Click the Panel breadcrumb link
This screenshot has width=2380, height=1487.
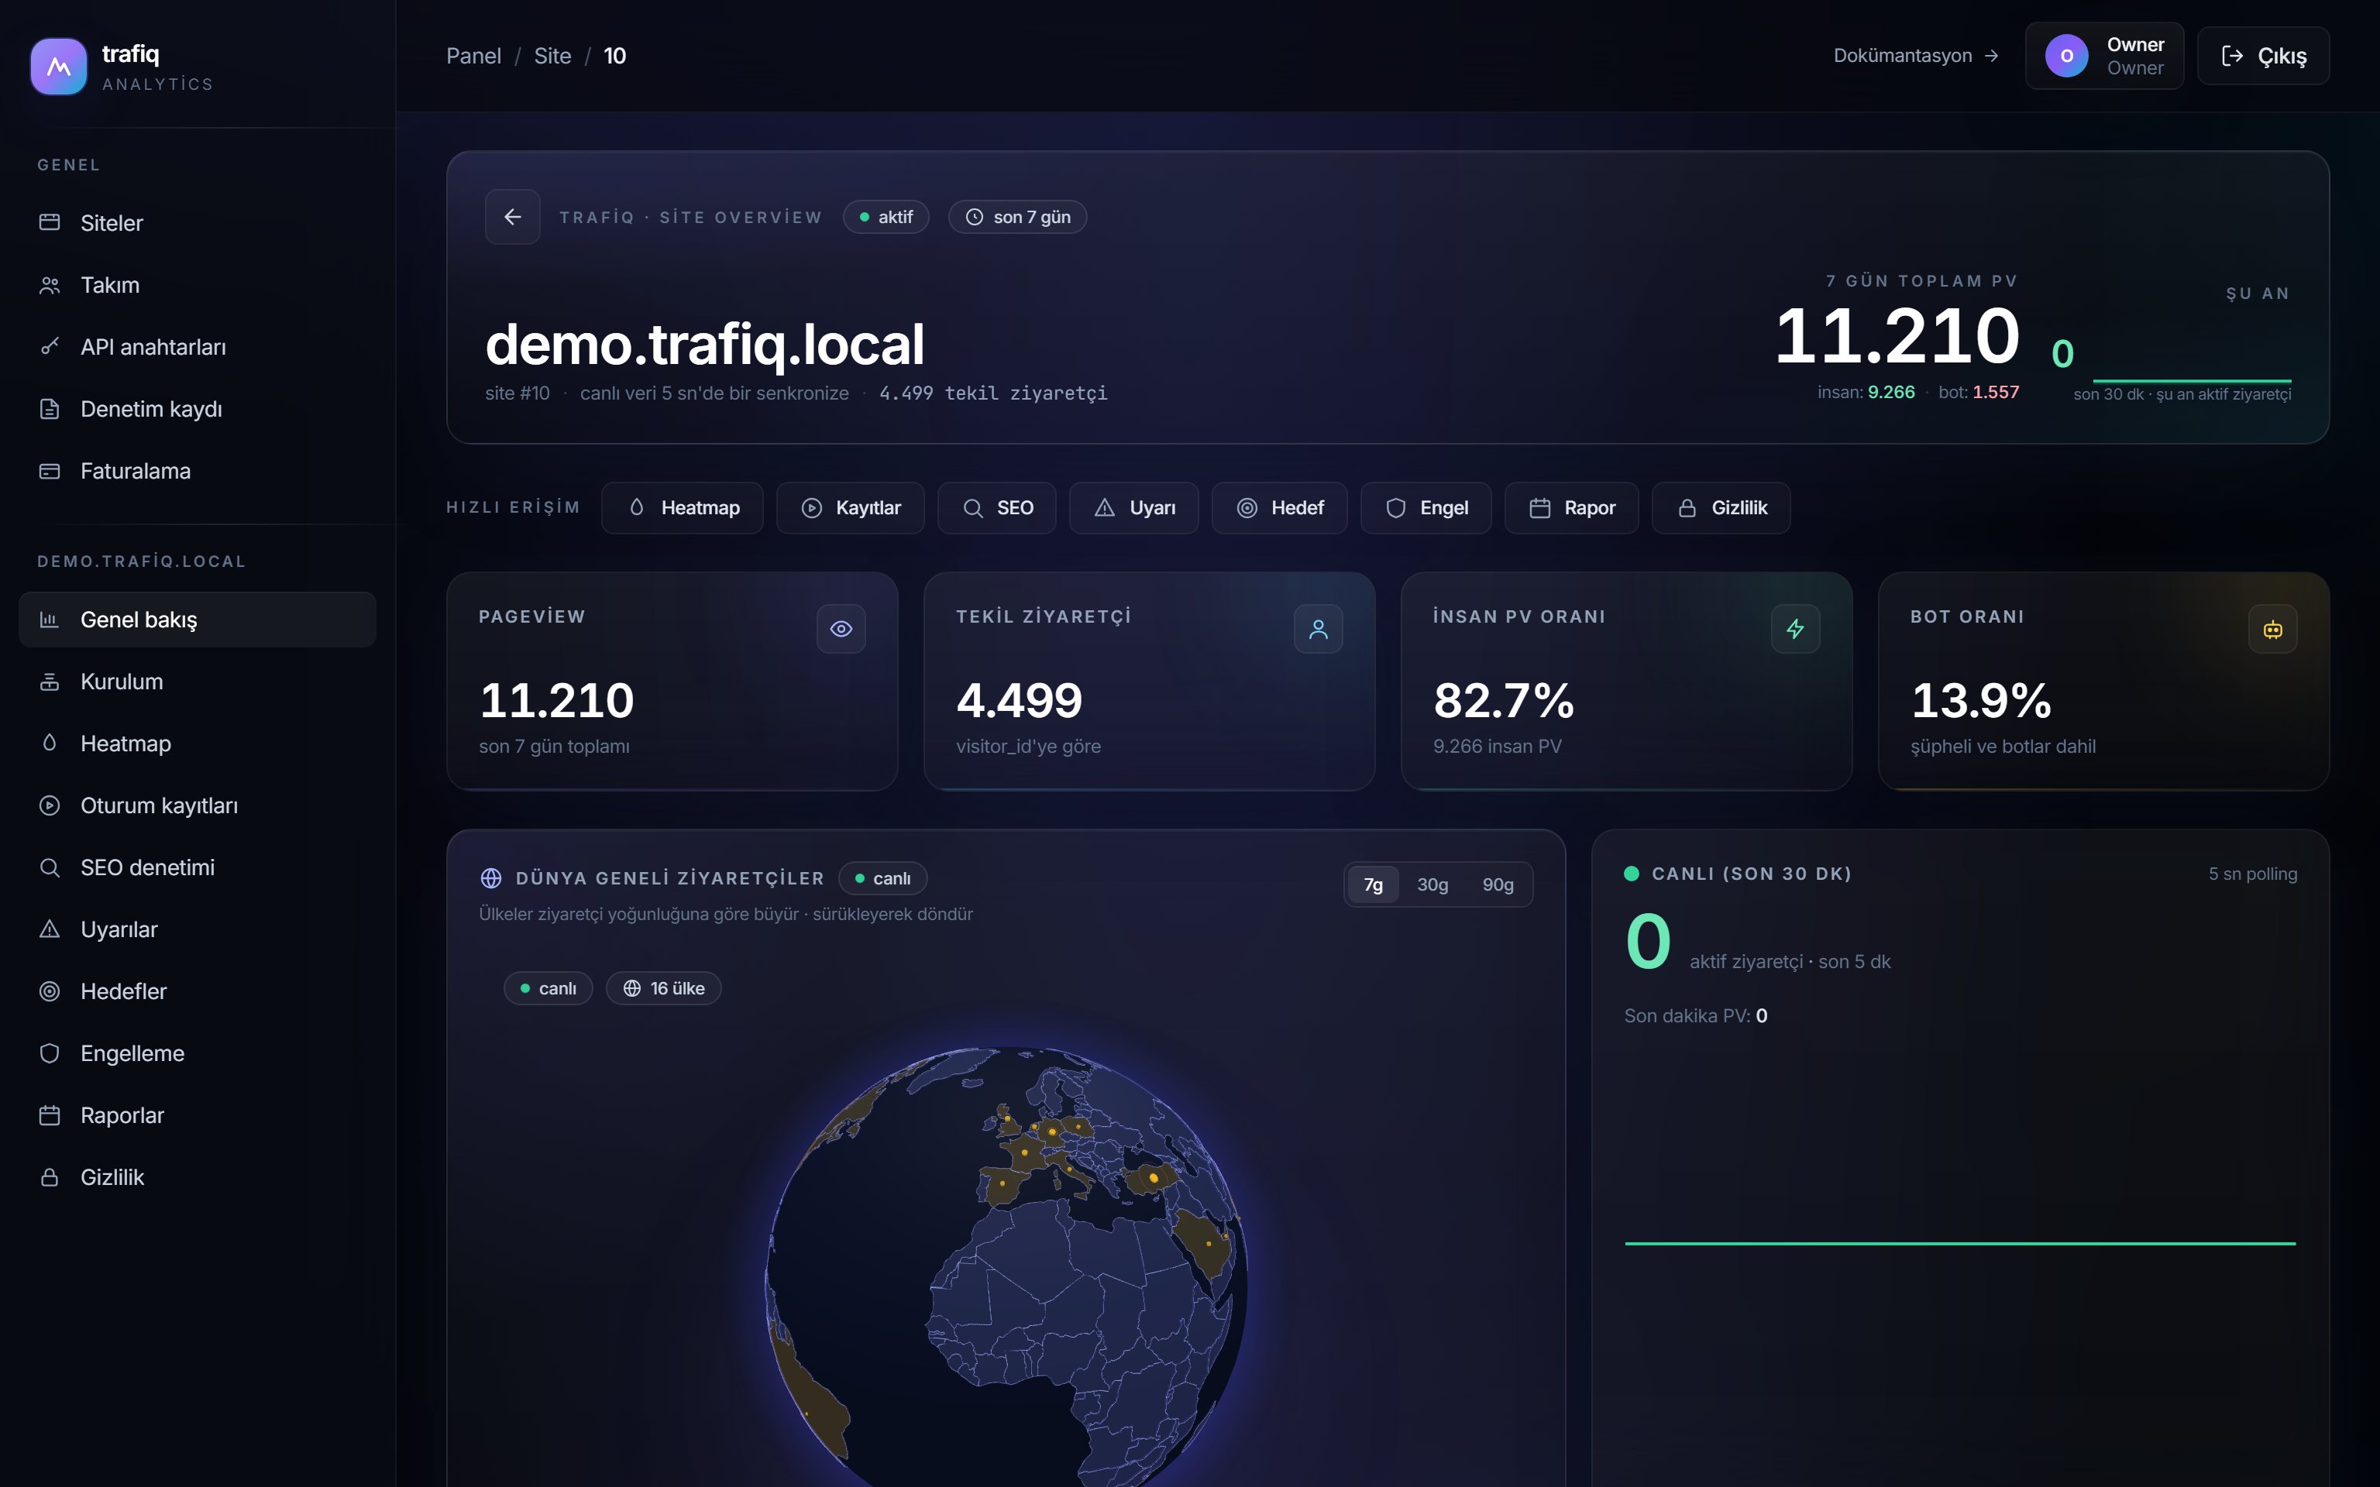474,56
